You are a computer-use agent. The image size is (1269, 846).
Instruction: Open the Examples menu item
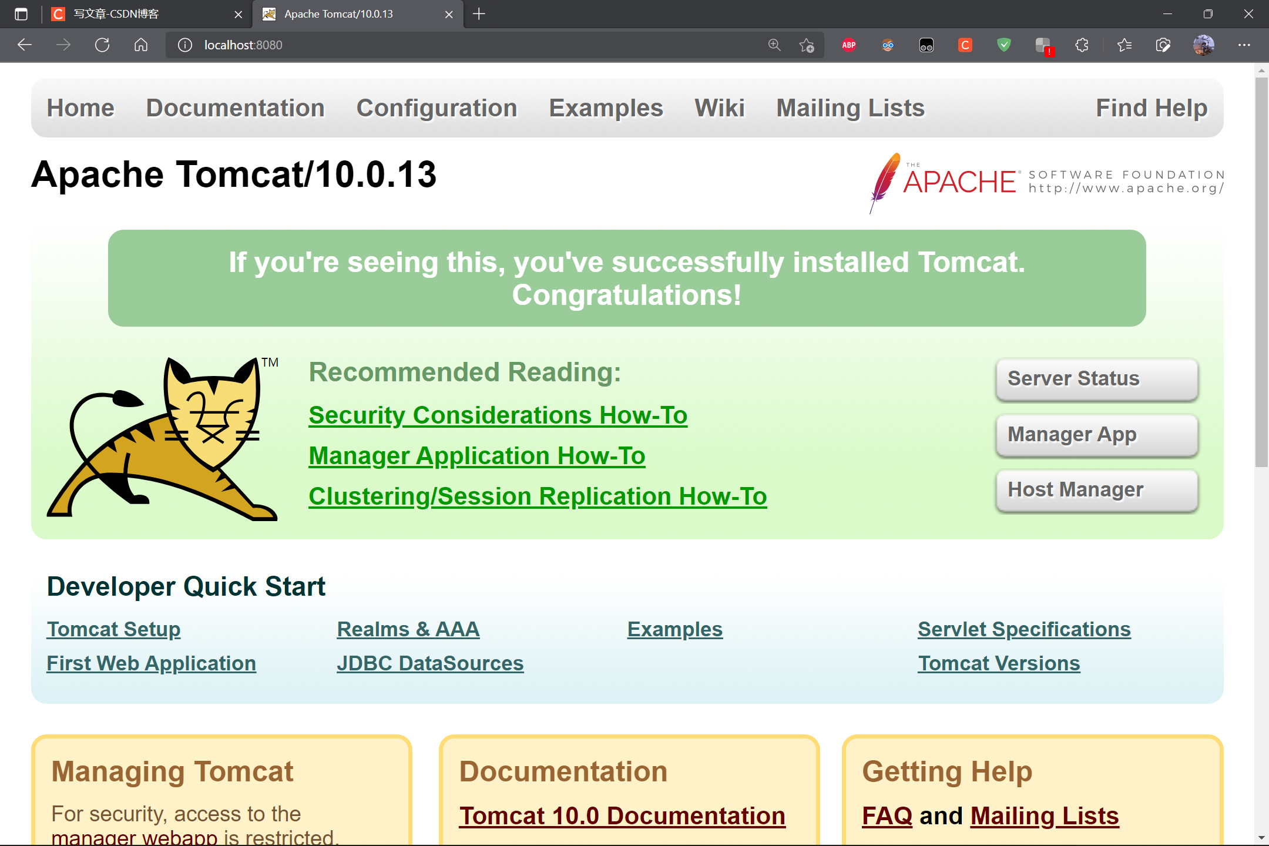[x=606, y=108]
